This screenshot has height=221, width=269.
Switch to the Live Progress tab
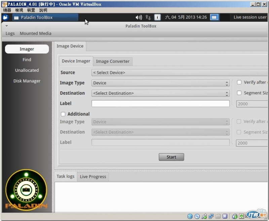click(93, 177)
